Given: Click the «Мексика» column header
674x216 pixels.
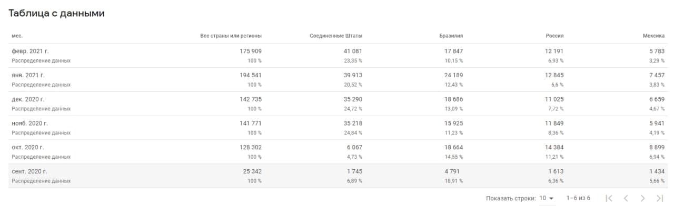Looking at the screenshot, I should [653, 36].
